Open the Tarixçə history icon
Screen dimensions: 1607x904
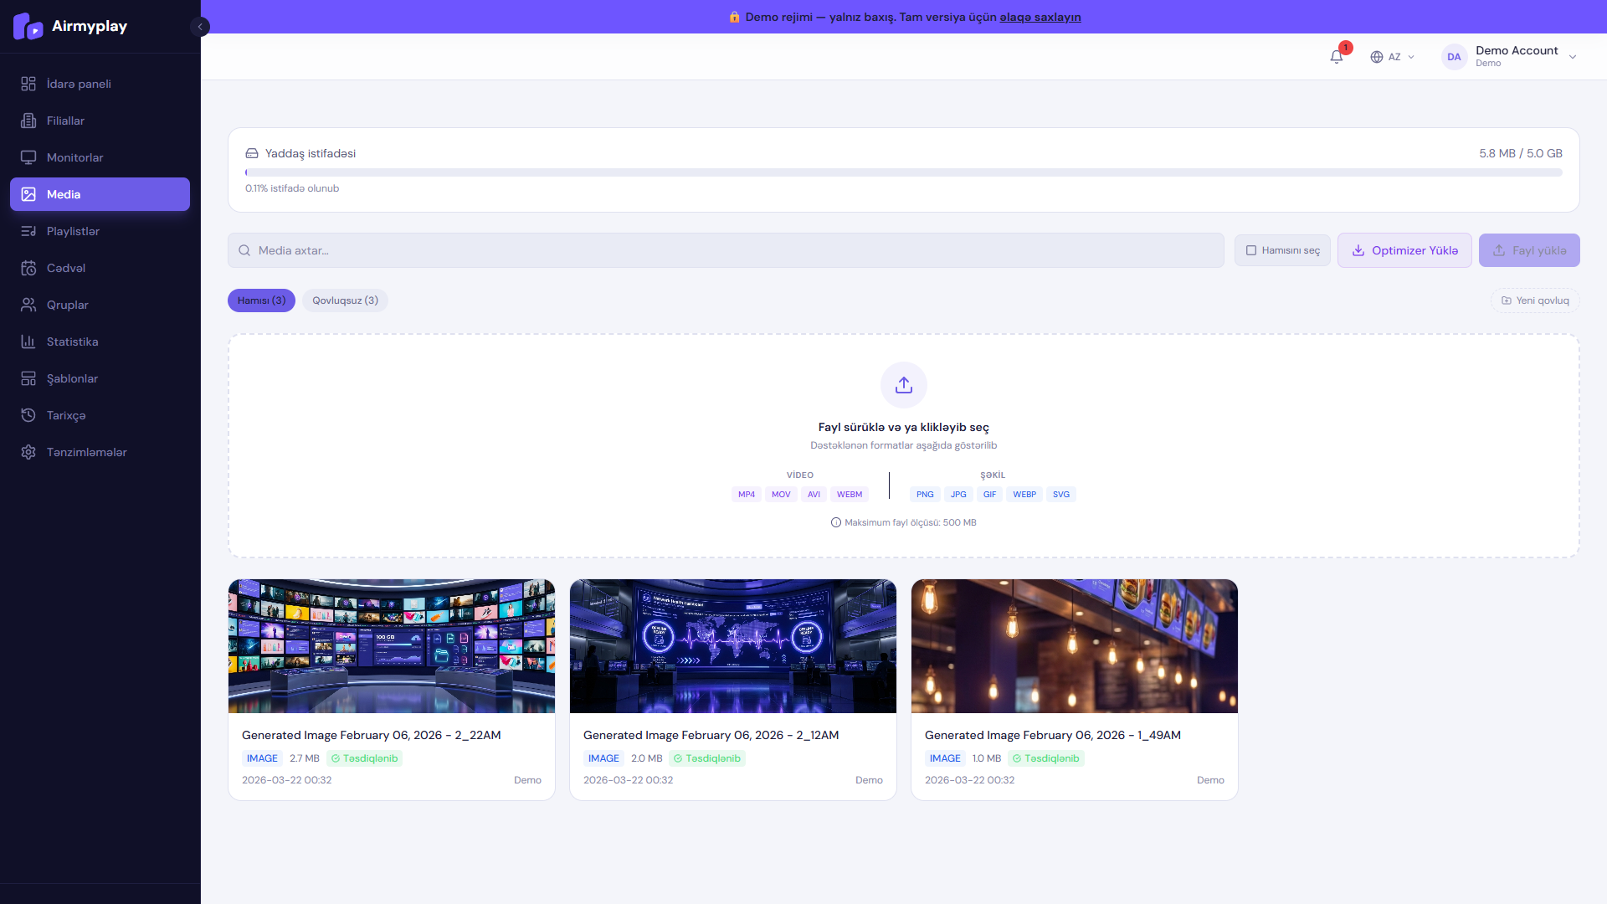coord(28,415)
